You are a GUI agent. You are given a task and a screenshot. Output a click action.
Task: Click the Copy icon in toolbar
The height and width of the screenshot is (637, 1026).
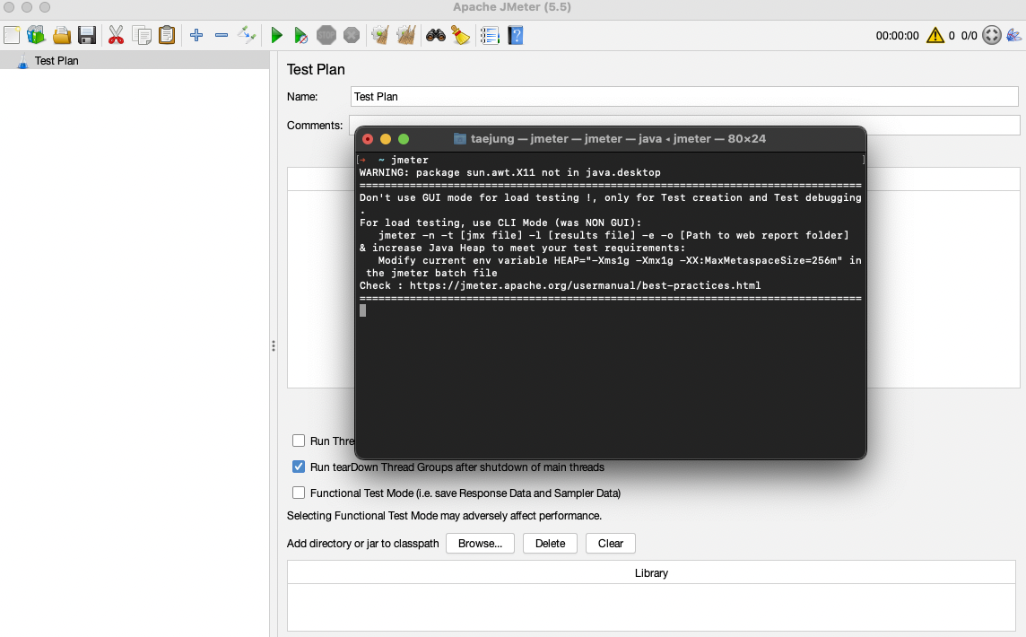coord(142,35)
